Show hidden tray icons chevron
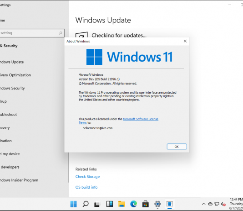Screen dimensions: 243x211 click(x=203, y=204)
